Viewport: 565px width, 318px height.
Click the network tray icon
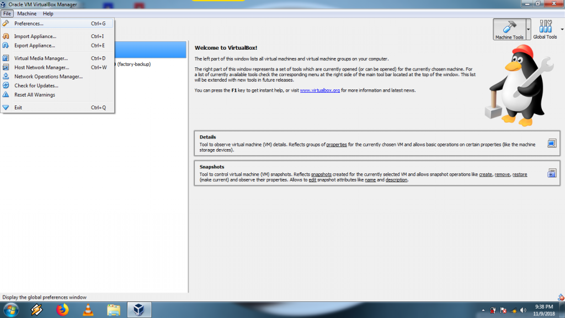(x=514, y=310)
